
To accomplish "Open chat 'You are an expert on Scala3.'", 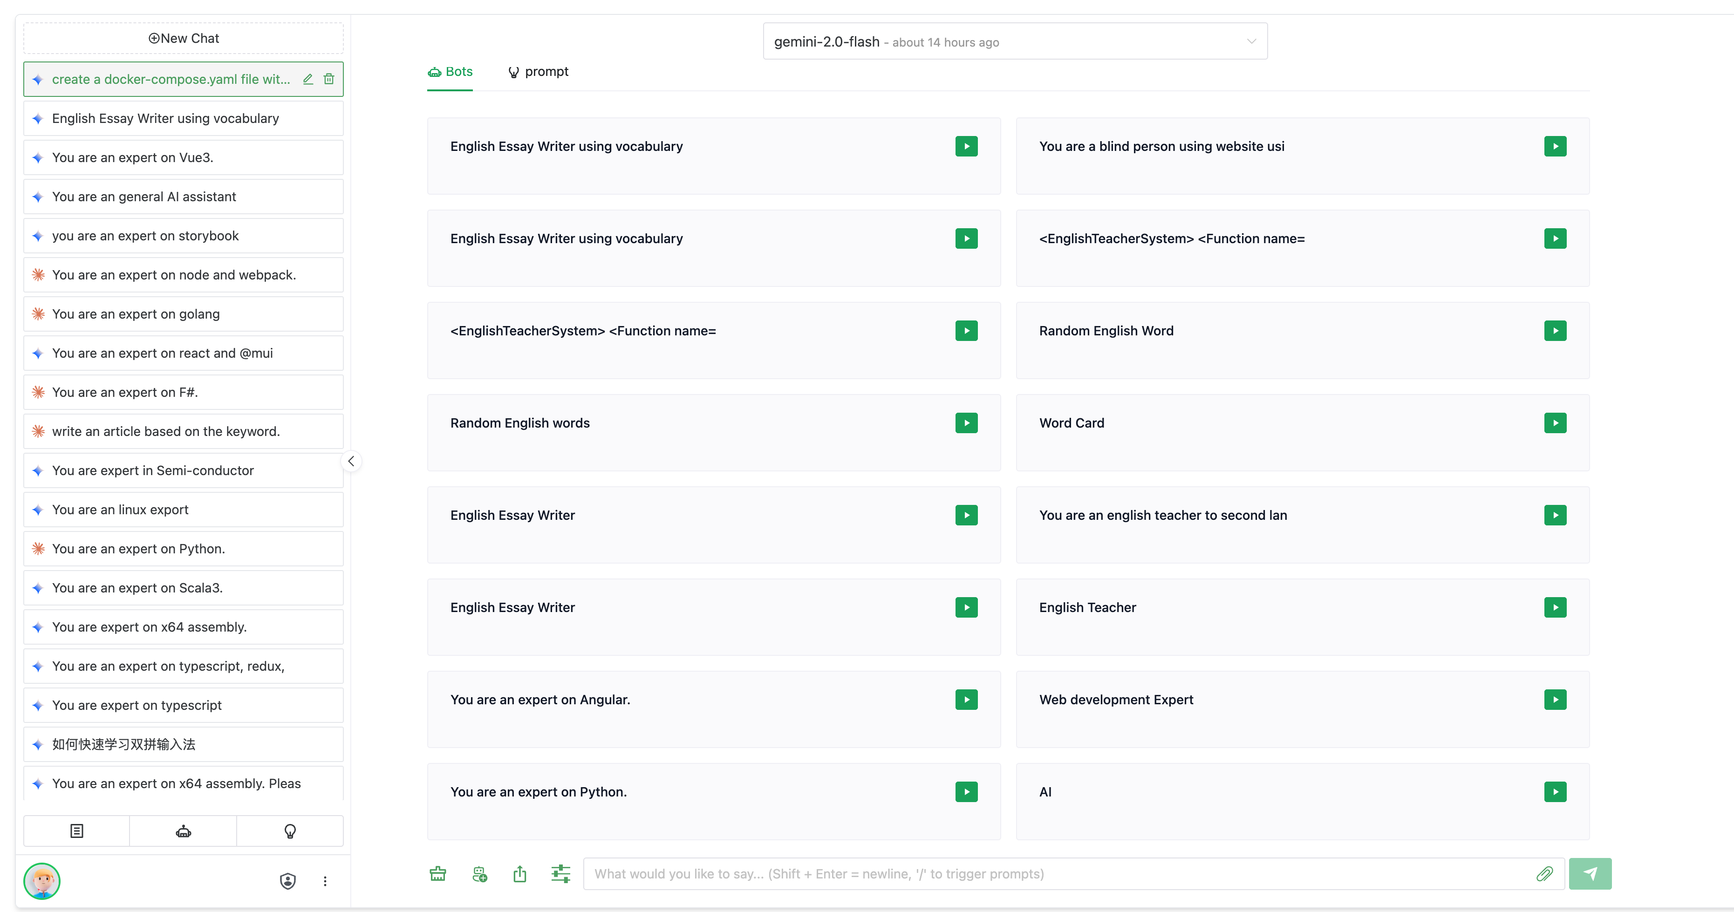I will 184,588.
